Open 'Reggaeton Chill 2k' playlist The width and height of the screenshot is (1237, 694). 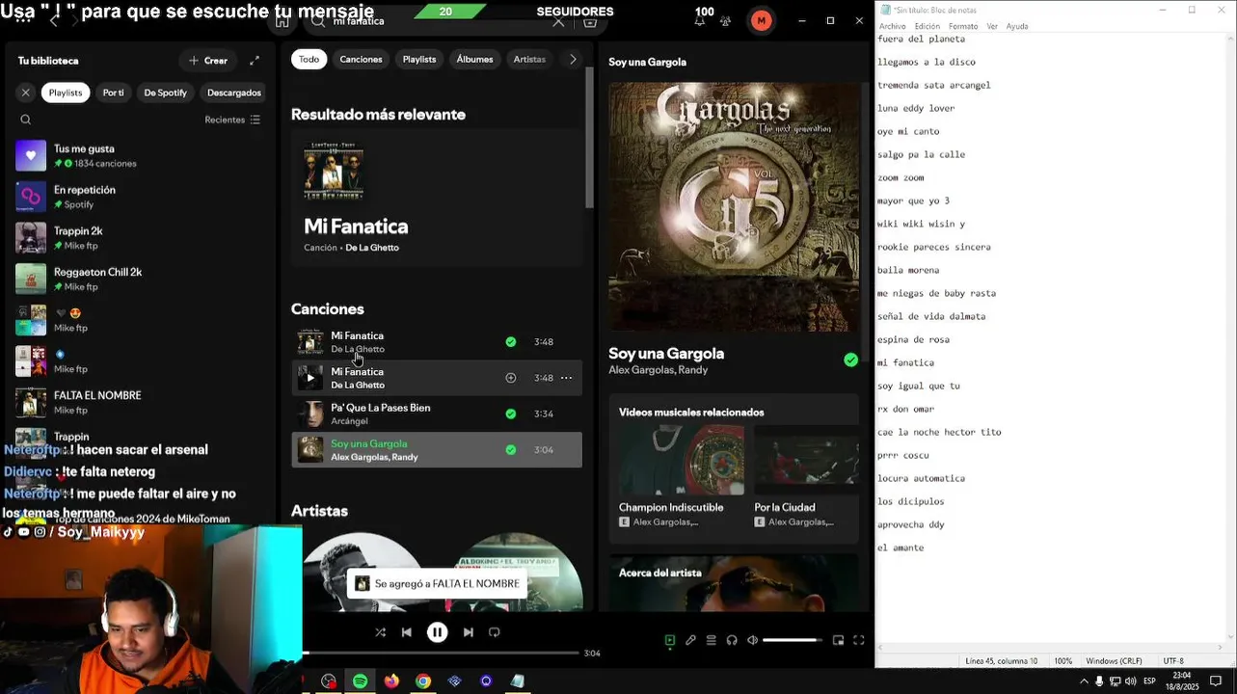click(x=140, y=279)
